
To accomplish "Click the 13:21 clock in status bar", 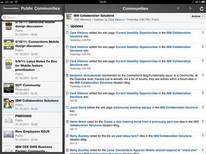I will click(x=103, y=2).
